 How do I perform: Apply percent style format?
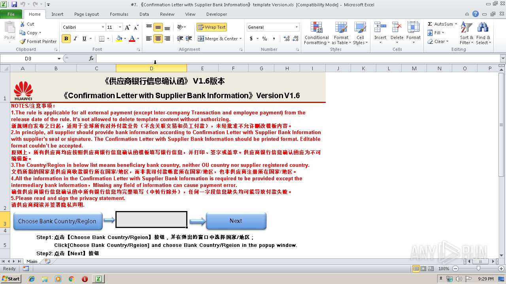[x=264, y=39]
